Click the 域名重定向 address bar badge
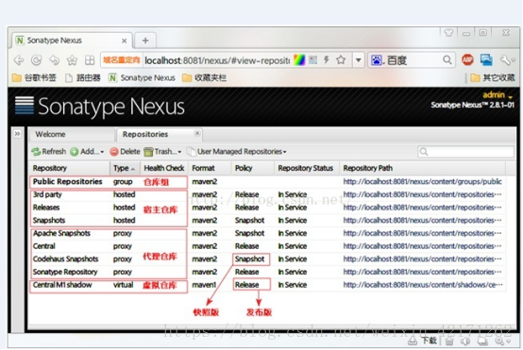523x350 pixels. pyautogui.click(x=122, y=60)
